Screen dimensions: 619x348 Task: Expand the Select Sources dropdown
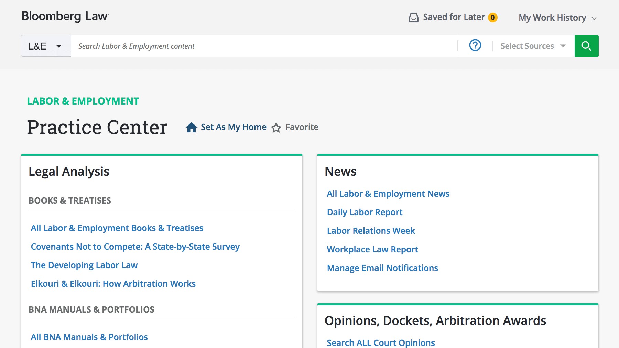(x=533, y=46)
